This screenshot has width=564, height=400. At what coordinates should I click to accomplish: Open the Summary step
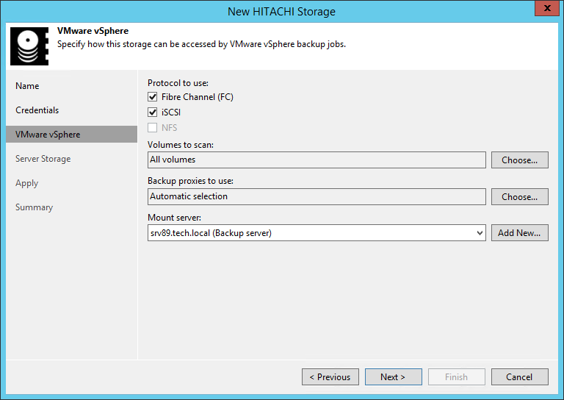coord(34,207)
